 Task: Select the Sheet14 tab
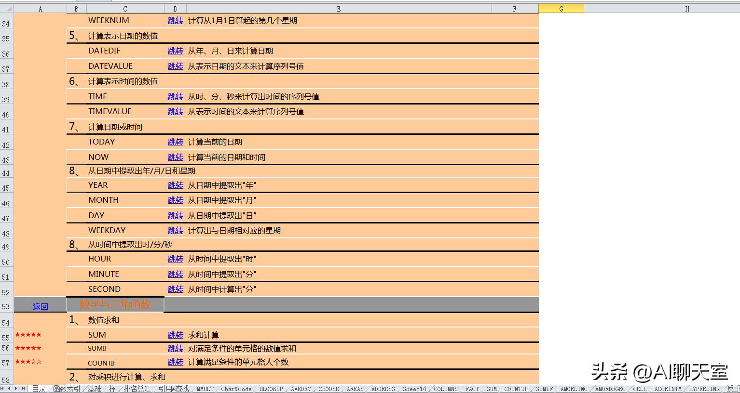(413, 389)
